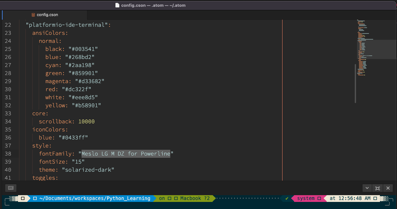
Task: Click the document icon in the title bar
Action: click(117, 5)
